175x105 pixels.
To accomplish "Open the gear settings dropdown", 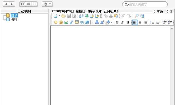I will (47, 4).
